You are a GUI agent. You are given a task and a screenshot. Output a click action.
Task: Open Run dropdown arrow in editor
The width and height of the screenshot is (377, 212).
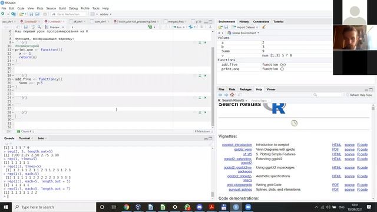[184, 27]
